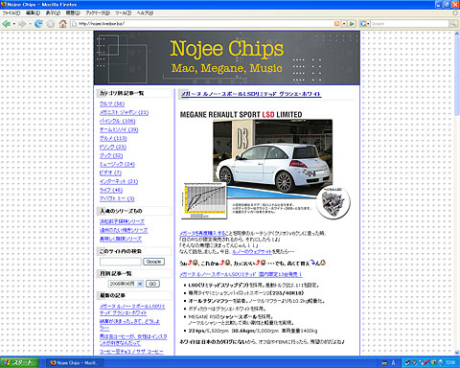Open the ブック (52) category link
The height and width of the screenshot is (368, 460).
(111, 155)
